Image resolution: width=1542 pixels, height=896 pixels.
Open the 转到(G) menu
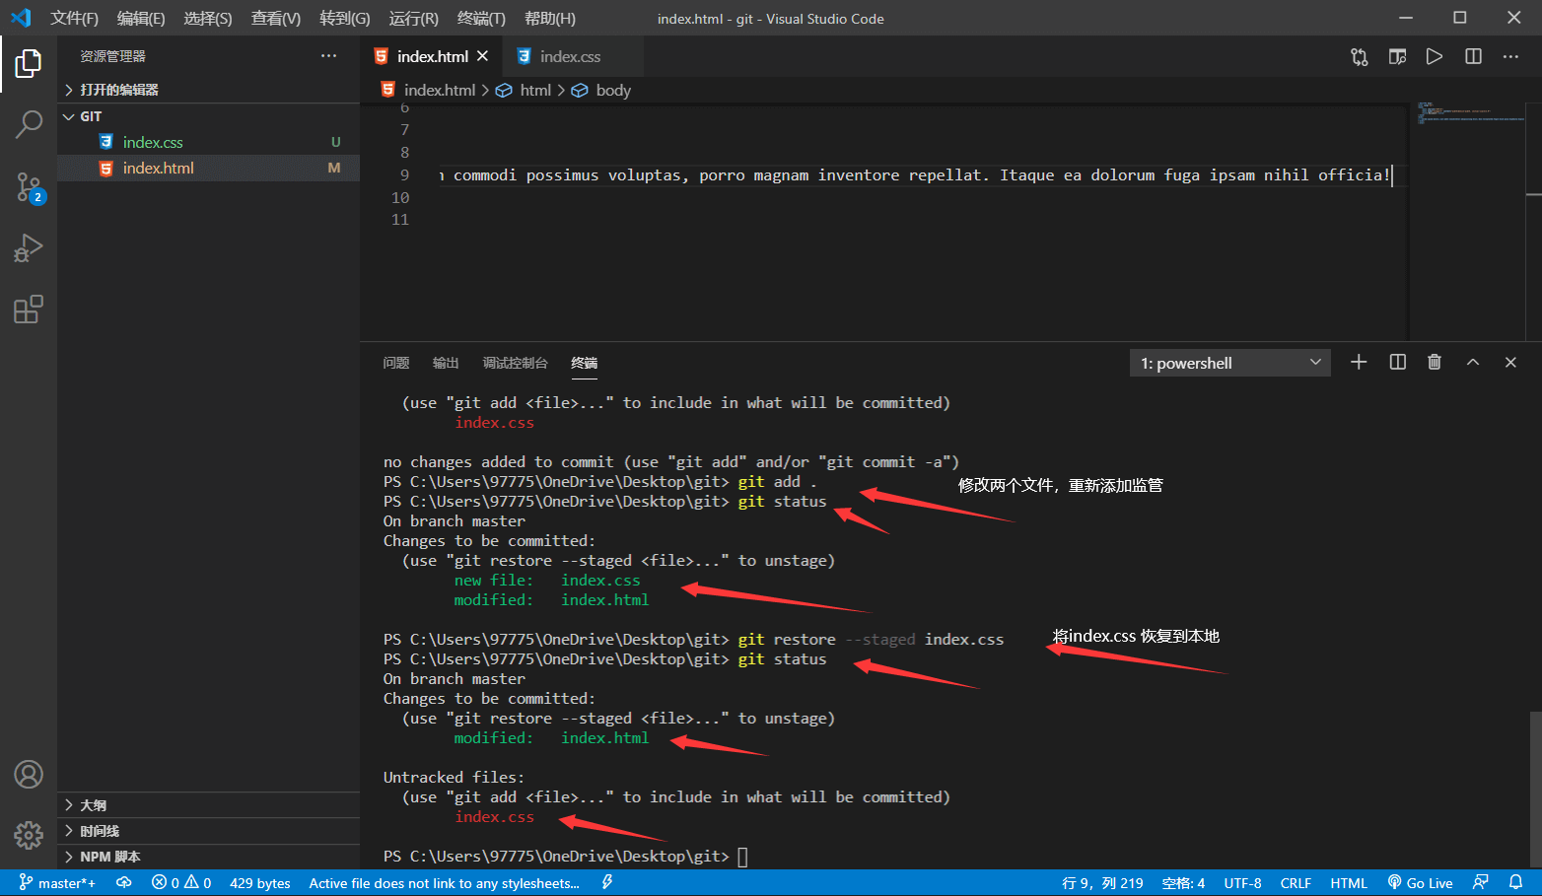[x=345, y=18]
